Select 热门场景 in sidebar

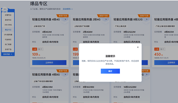pyautogui.click(x=8, y=44)
